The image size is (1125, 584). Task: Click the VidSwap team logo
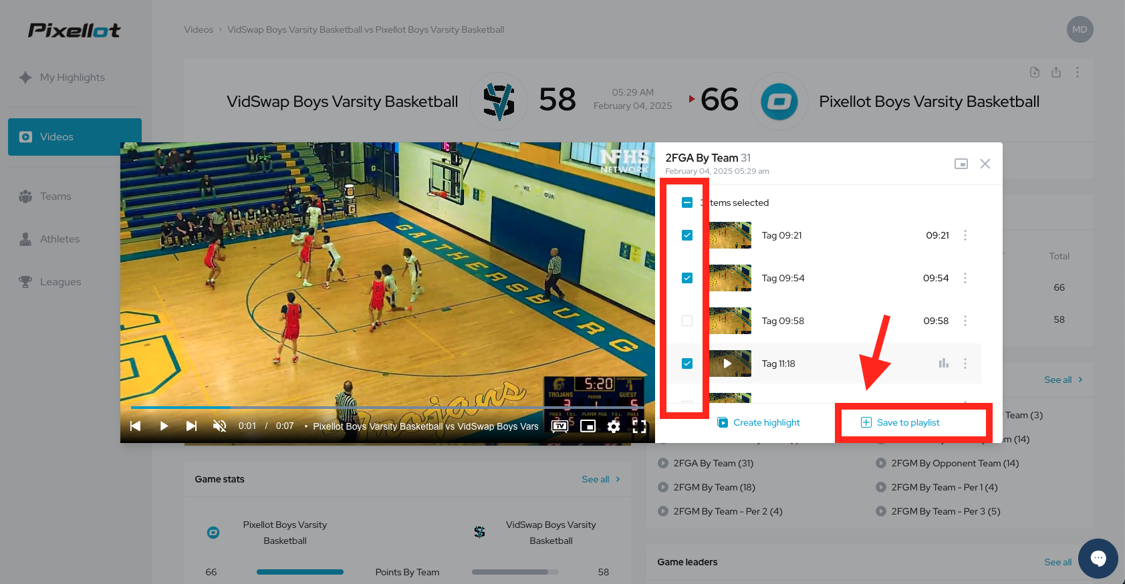pyautogui.click(x=499, y=102)
